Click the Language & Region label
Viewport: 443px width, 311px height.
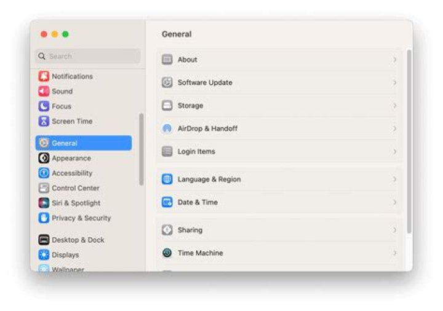coord(209,179)
